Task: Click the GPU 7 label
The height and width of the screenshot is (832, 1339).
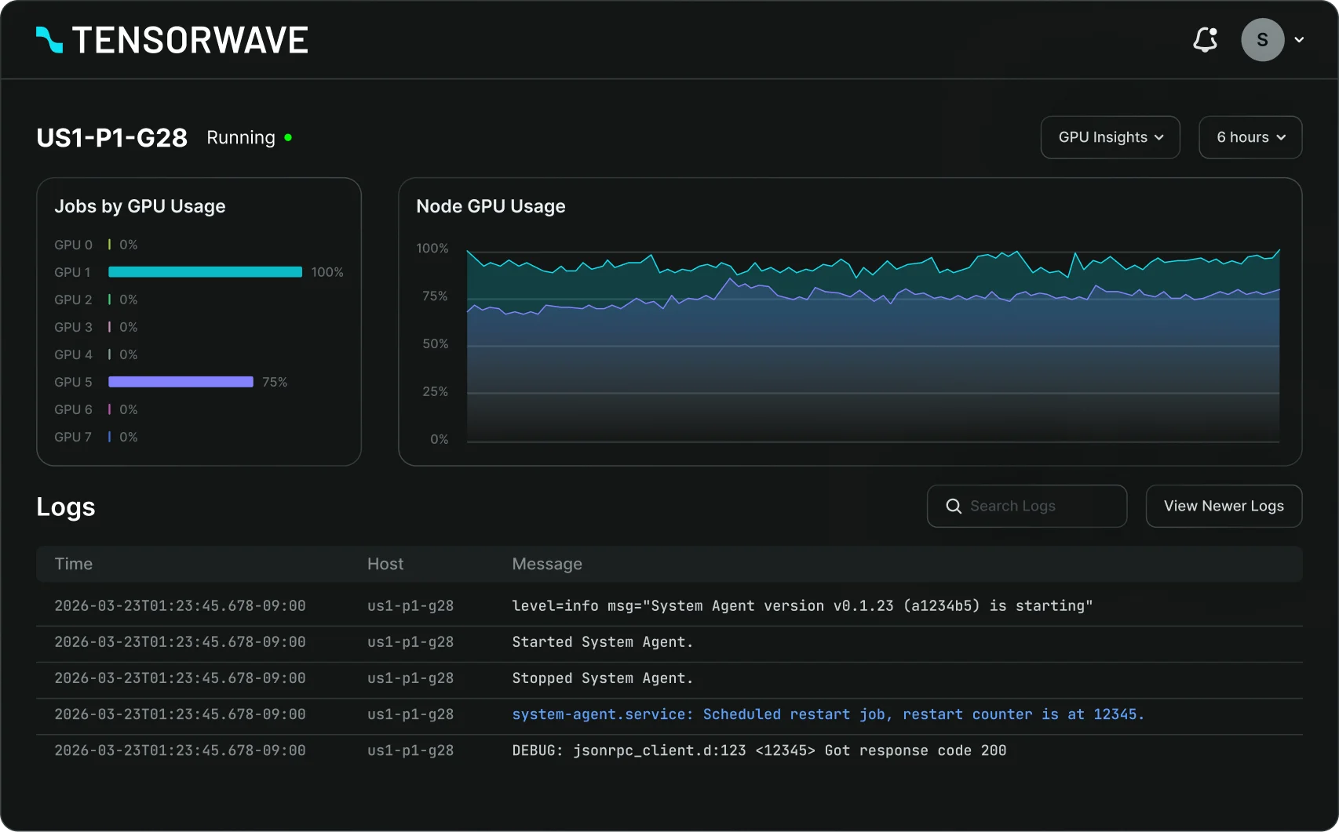Action: coord(73,437)
